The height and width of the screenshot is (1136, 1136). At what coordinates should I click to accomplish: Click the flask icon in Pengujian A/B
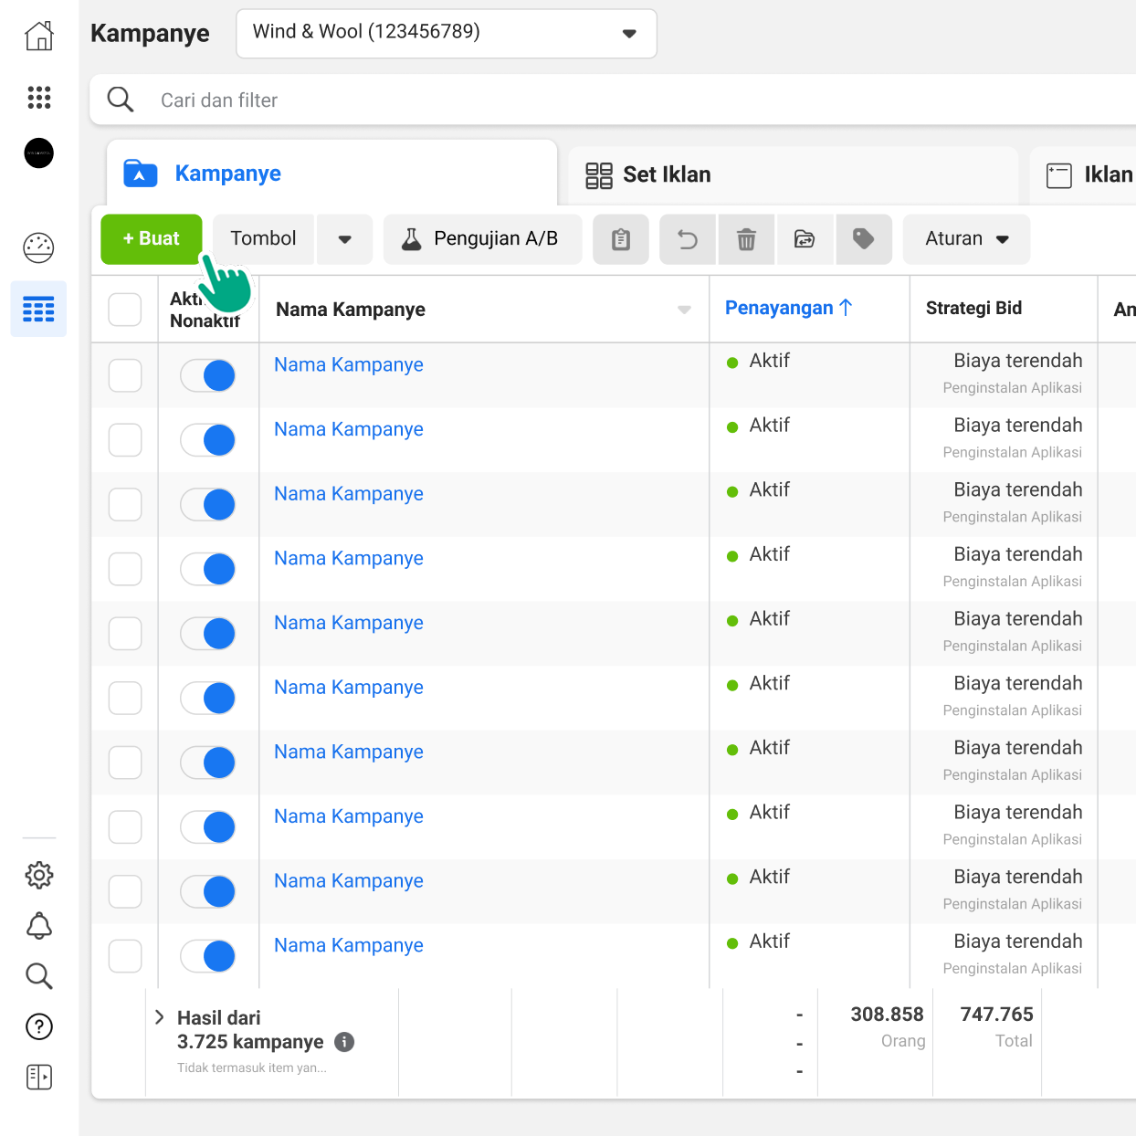click(x=412, y=239)
